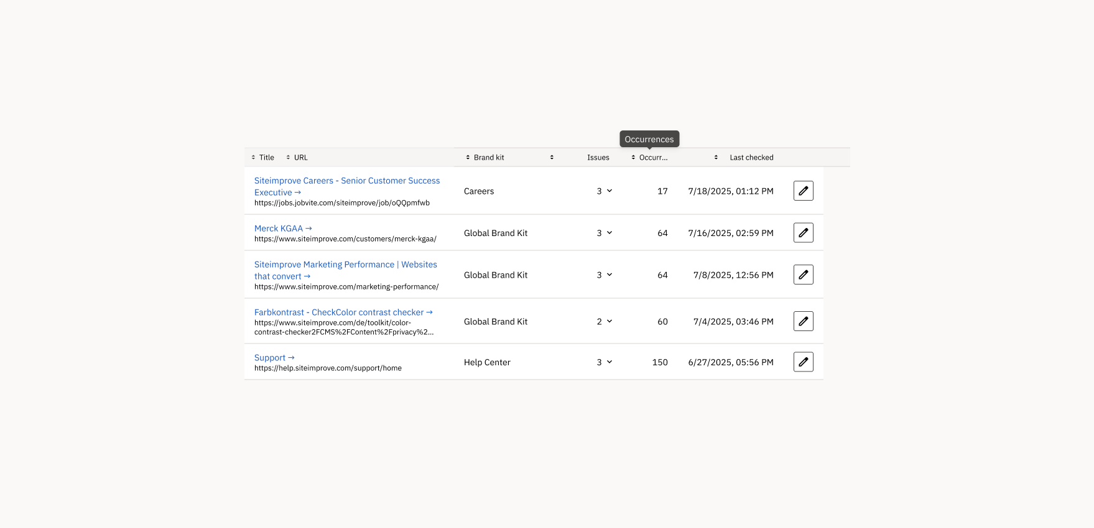
Task: Open Siteimprove Careers Senior Customer Success link
Action: (347, 186)
